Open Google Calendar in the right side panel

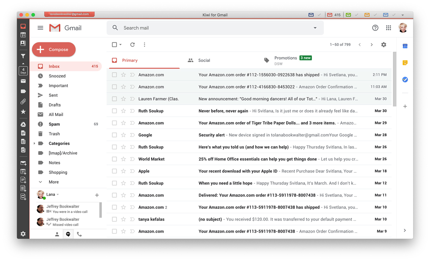(405, 46)
